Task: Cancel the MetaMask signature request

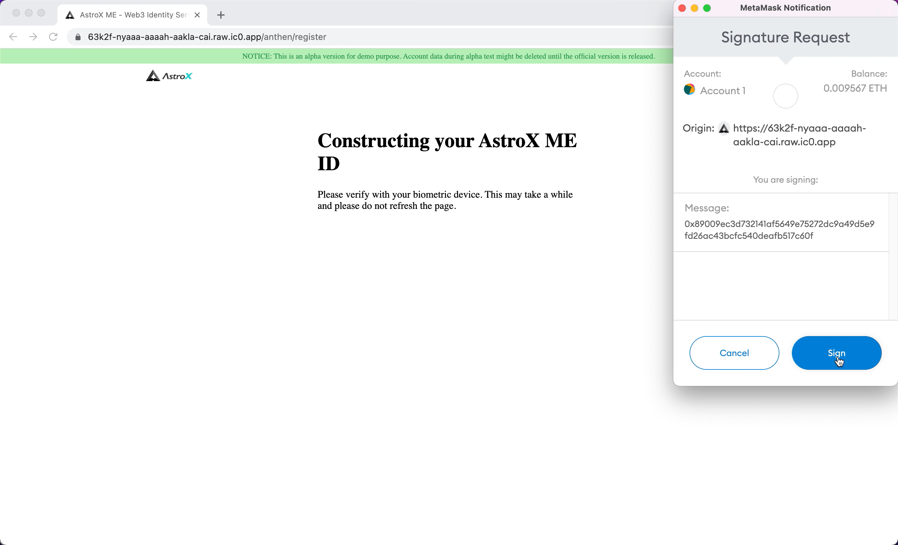Action: pos(734,353)
